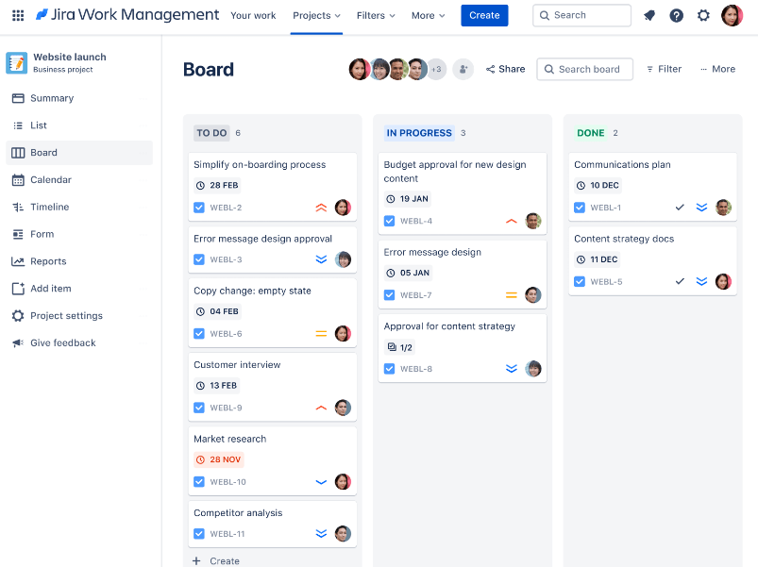Click assignee avatar on WEBL-4 card

click(532, 221)
